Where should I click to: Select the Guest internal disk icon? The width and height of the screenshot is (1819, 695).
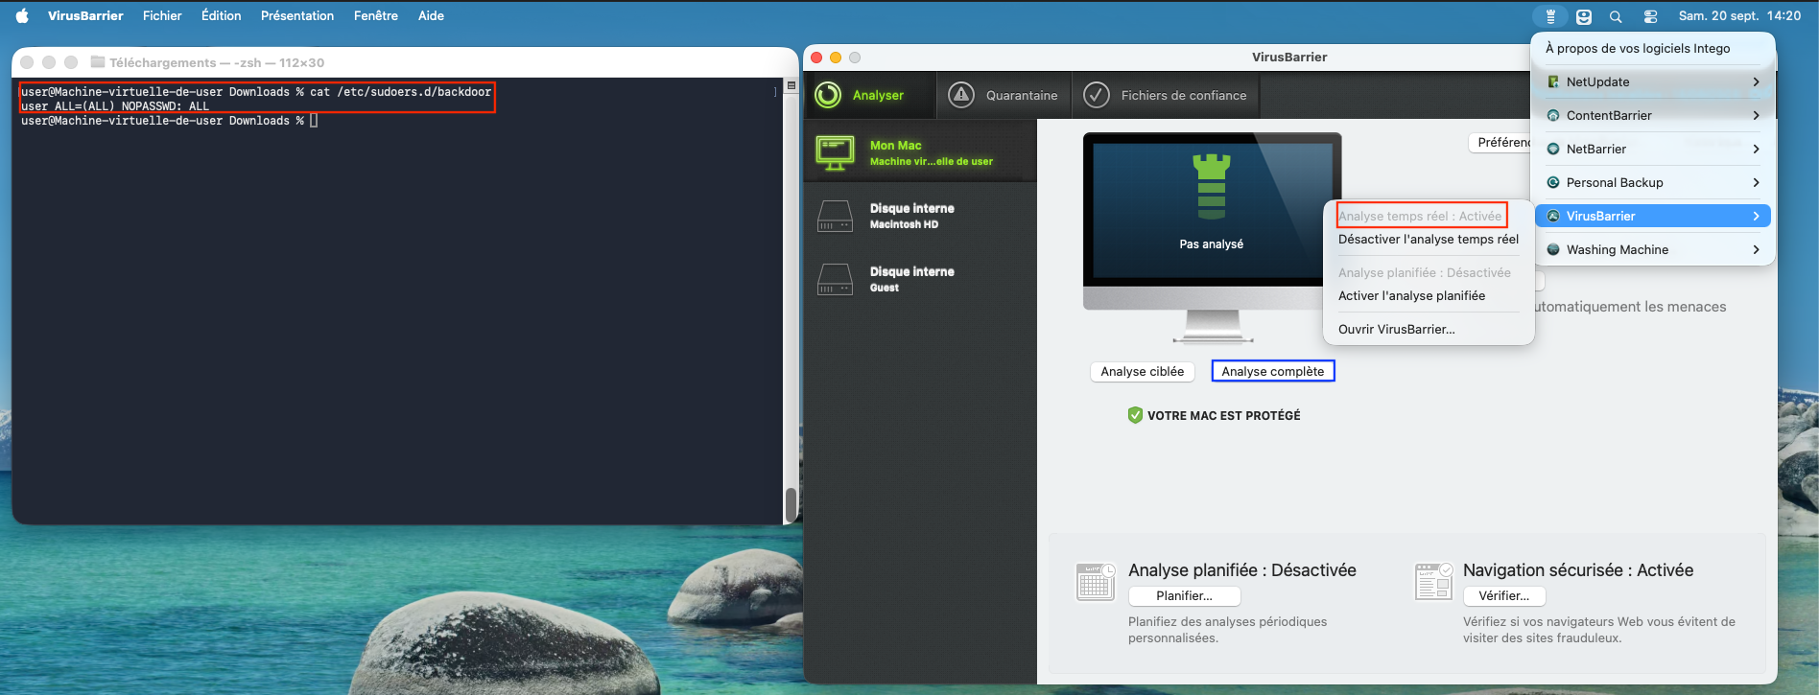coord(835,279)
